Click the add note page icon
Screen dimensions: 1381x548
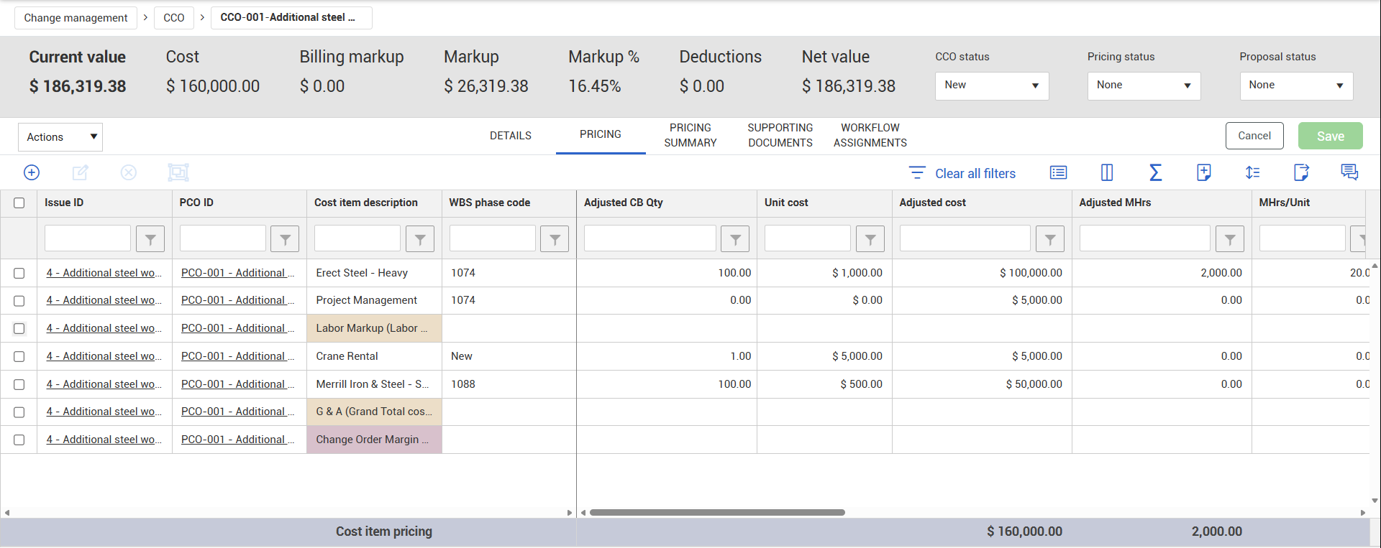1204,172
